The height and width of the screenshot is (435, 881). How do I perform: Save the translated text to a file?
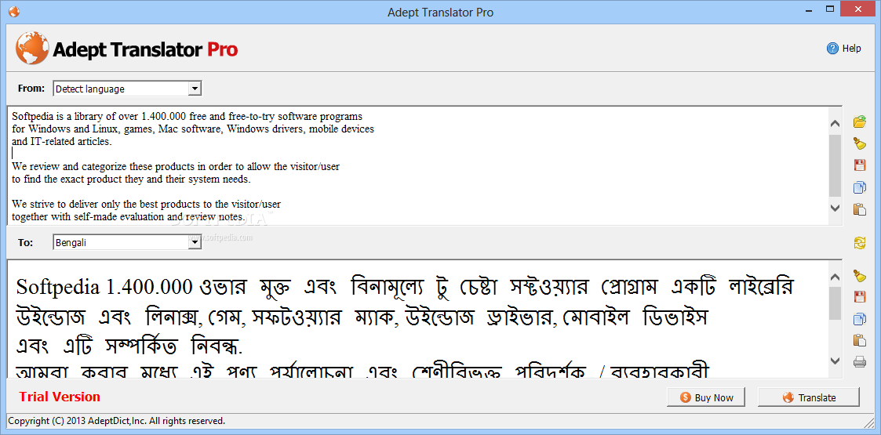(860, 297)
